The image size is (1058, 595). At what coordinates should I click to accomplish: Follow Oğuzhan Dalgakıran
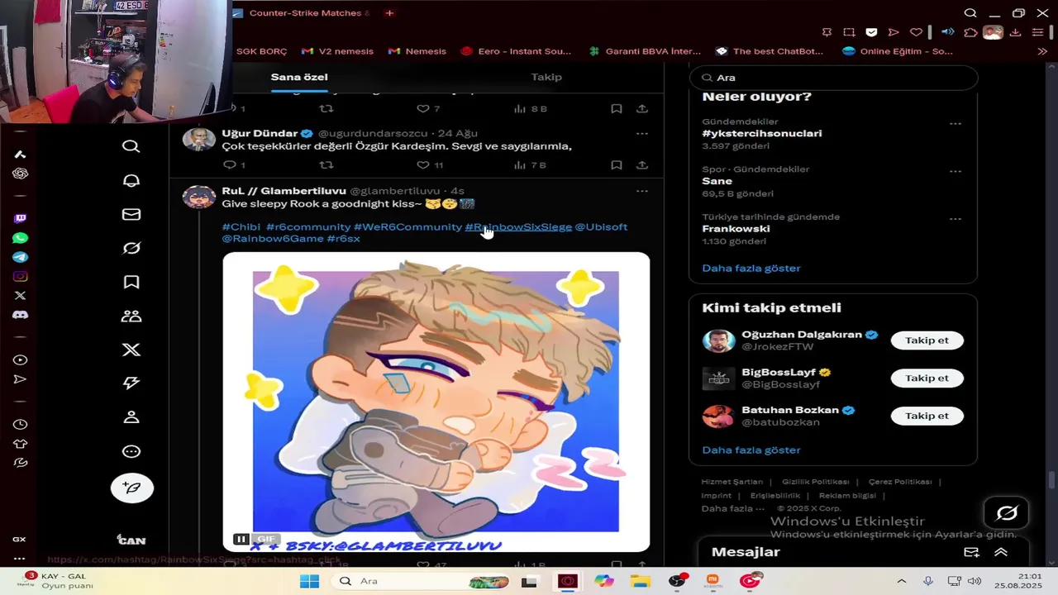[927, 340]
